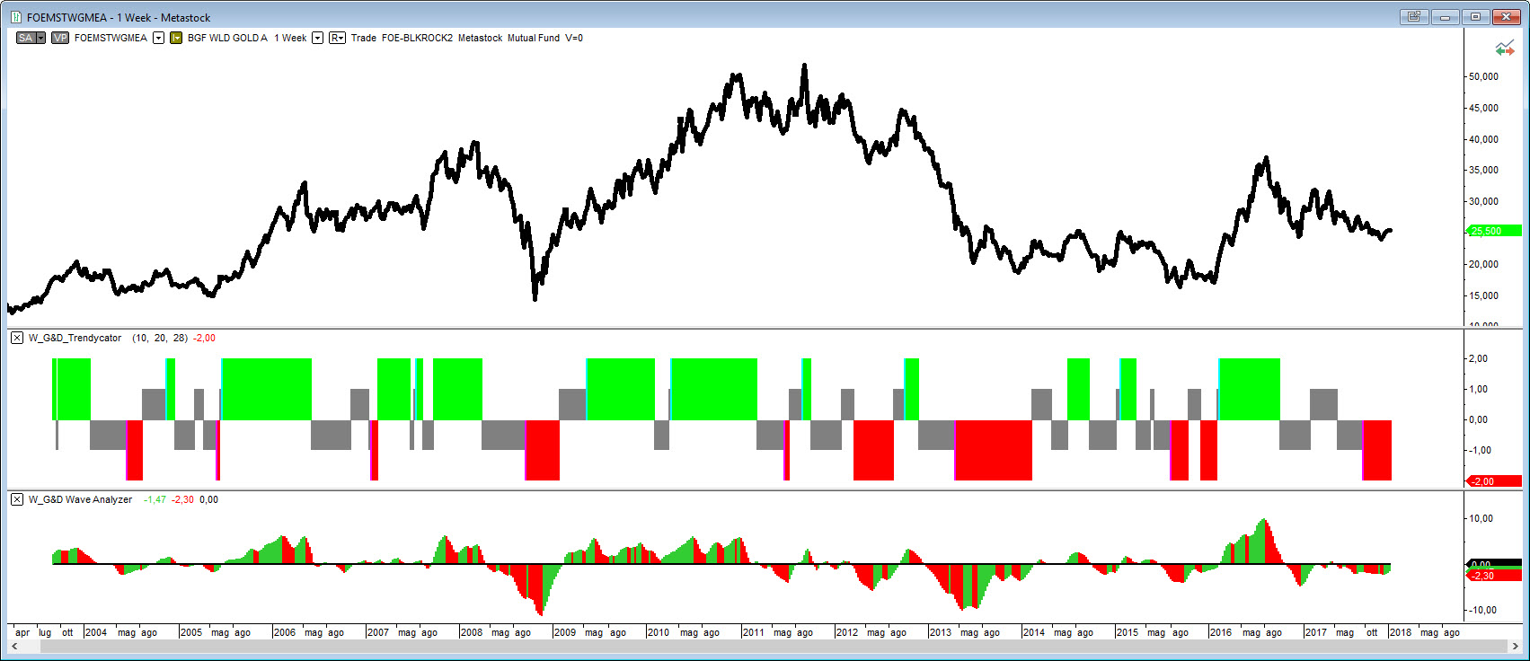Close the W_G&D_Trendycator indicator pane
This screenshot has width=1530, height=661.
(17, 338)
